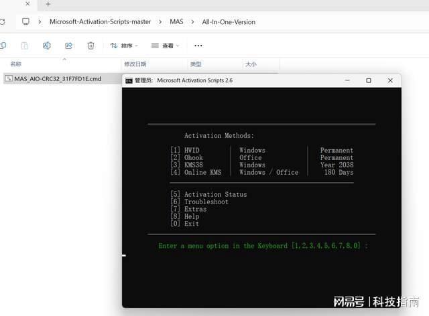Click the paste icon in Explorer toolbar
Image resolution: width=429 pixels, height=316 pixels.
click(25, 46)
